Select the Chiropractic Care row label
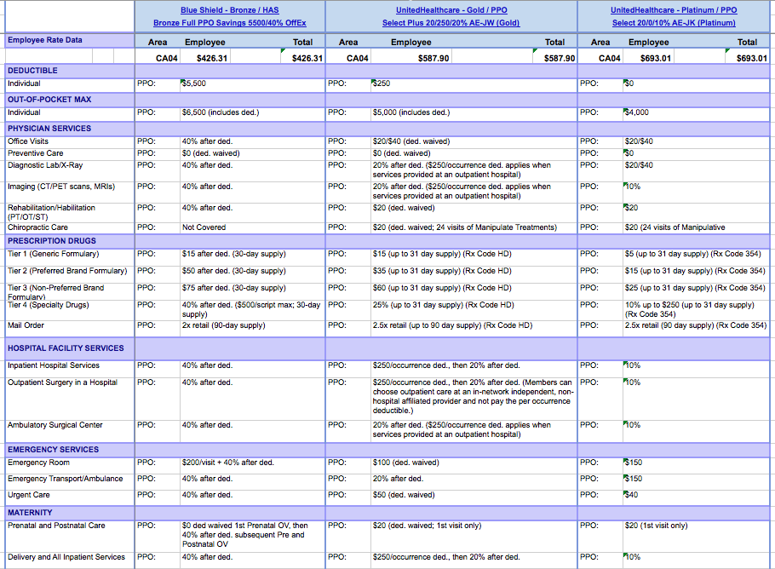The width and height of the screenshot is (775, 569). coord(70,228)
